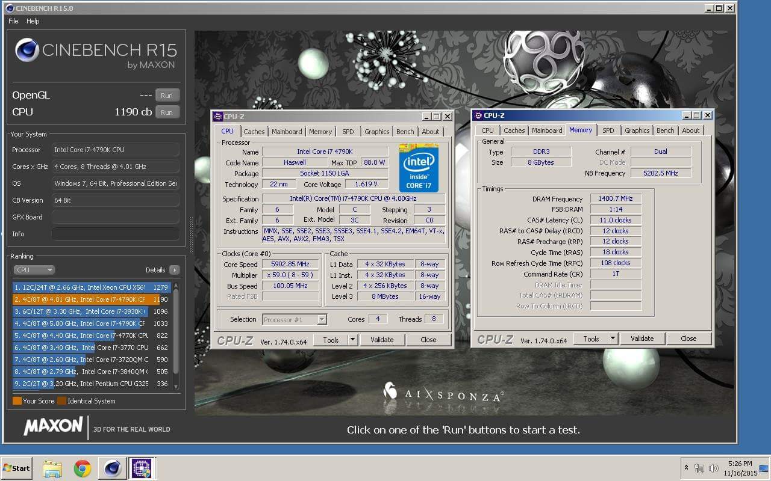Select ranking entry Xeon X5650 1279

tap(92, 287)
